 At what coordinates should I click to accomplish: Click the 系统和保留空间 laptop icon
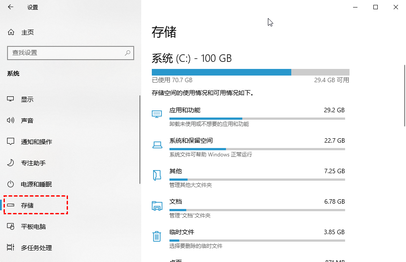pos(157,143)
